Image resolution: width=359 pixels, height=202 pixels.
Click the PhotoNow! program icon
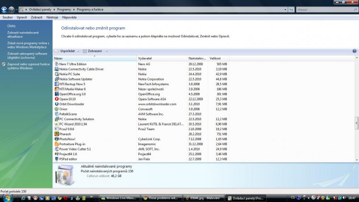click(x=56, y=139)
